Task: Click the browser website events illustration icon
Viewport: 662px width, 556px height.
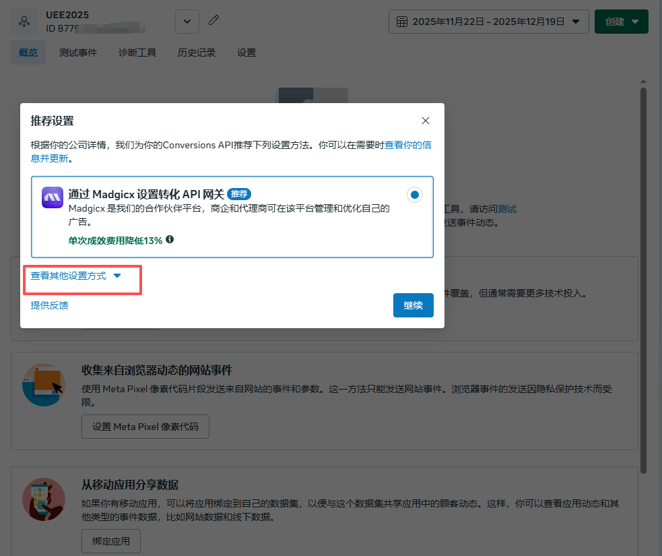Action: click(44, 384)
